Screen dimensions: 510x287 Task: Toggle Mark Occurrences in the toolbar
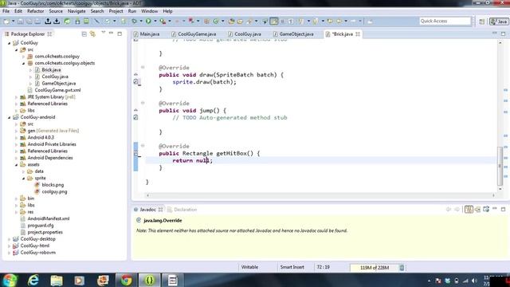pos(274,22)
